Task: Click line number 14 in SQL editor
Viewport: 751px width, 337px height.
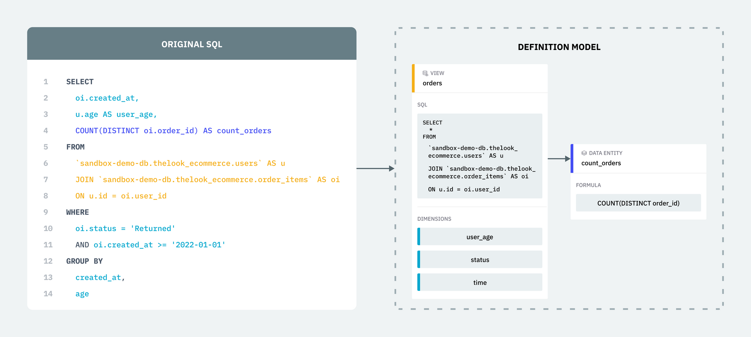Action: click(48, 294)
